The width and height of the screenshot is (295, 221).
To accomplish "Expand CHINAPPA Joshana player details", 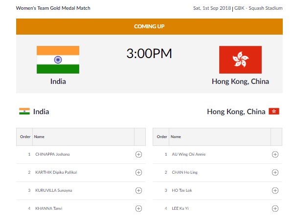I will click(138, 154).
